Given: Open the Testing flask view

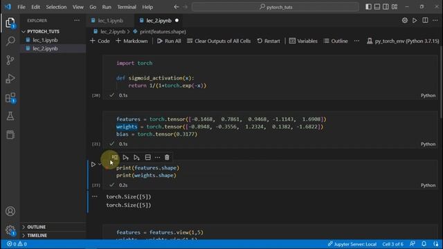Looking at the screenshot, I should [10, 116].
